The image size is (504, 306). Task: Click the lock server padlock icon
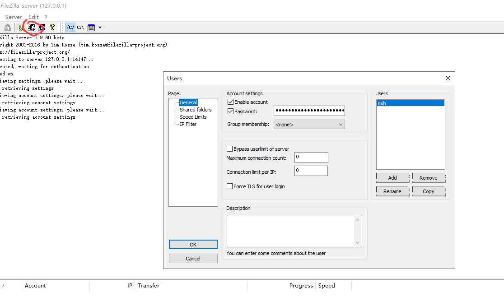8,28
